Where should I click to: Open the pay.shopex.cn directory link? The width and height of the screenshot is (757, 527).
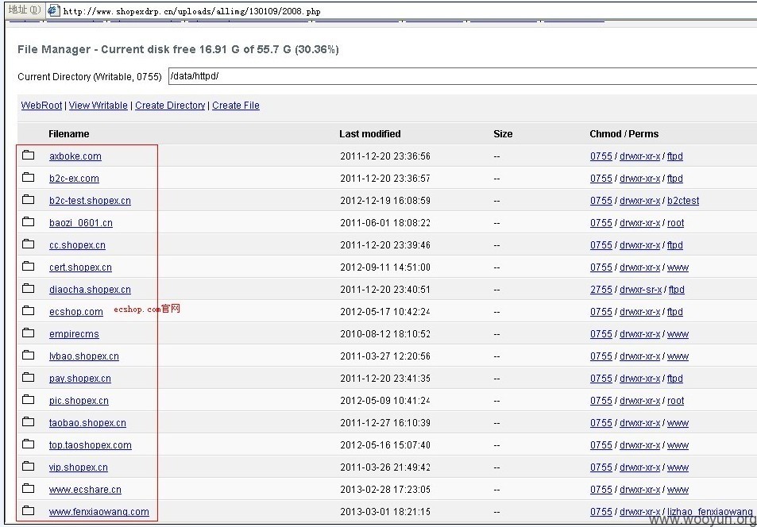pyautogui.click(x=79, y=379)
